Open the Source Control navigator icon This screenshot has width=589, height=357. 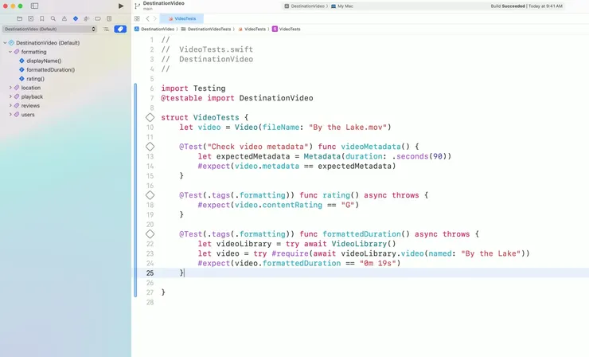[31, 18]
